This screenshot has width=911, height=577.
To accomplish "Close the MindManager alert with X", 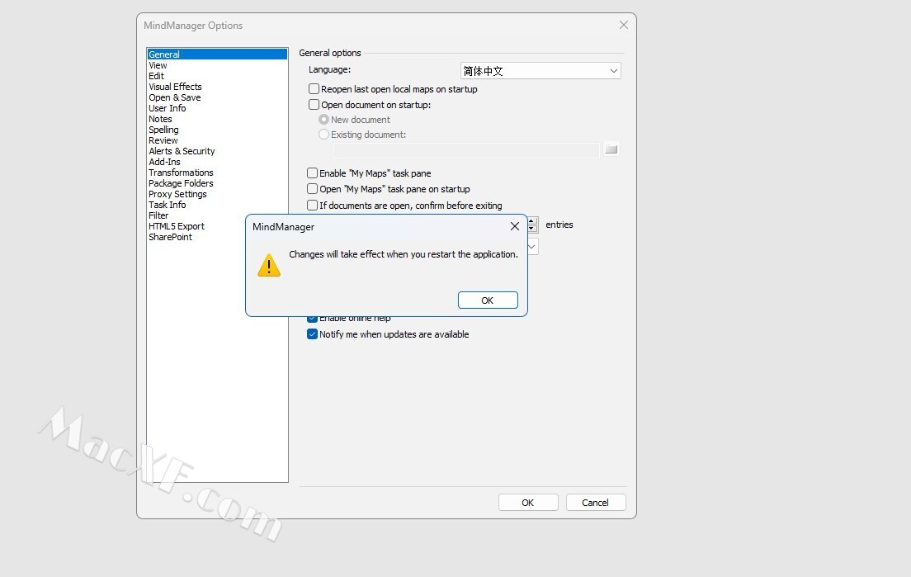I will pos(514,227).
